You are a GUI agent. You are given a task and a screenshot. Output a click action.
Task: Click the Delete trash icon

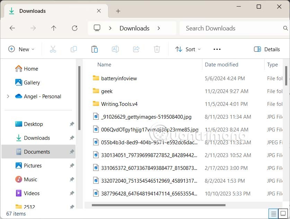click(x=157, y=49)
